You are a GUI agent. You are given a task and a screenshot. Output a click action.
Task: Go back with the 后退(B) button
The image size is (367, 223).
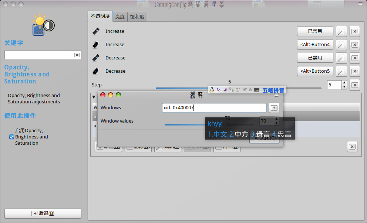(x=43, y=213)
